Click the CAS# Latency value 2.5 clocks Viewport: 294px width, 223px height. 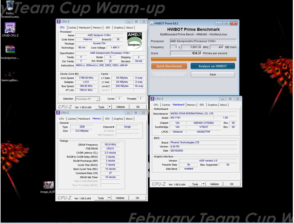(x=110, y=153)
